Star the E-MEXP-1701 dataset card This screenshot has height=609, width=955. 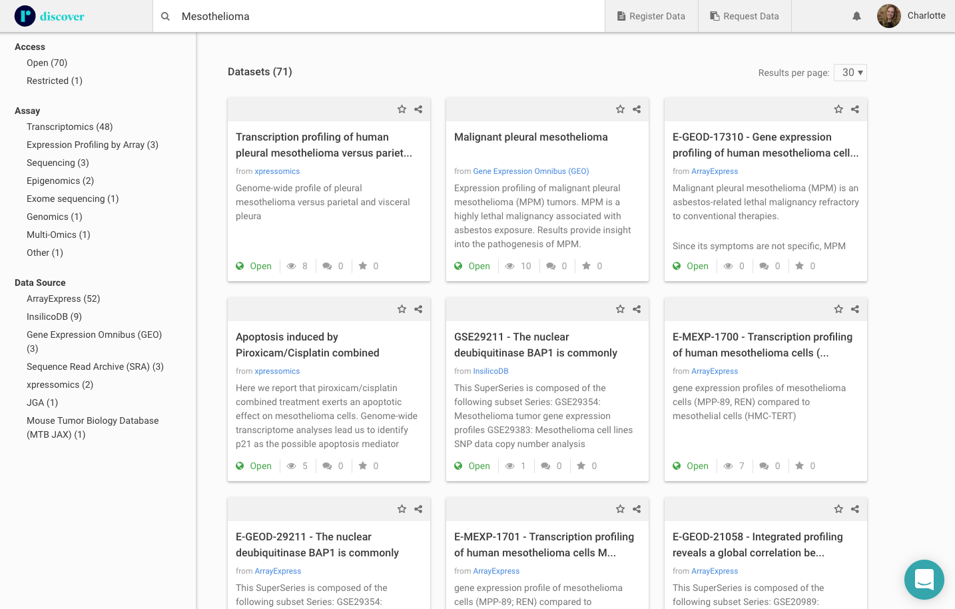point(620,509)
